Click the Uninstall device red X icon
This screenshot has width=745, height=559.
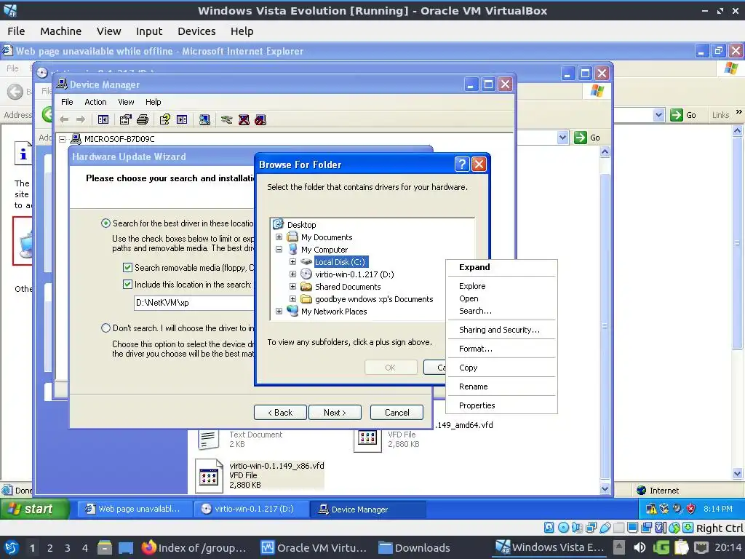coord(244,120)
